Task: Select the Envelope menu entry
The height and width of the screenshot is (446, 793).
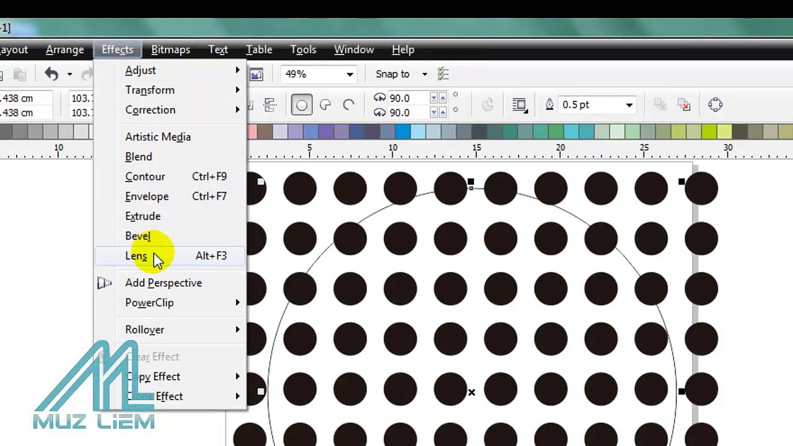Action: pos(170,196)
